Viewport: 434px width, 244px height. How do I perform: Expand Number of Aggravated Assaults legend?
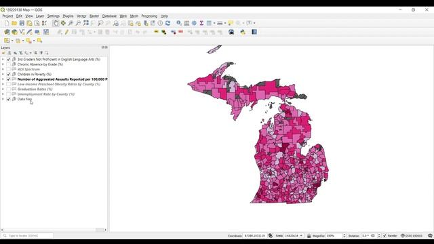point(3,79)
